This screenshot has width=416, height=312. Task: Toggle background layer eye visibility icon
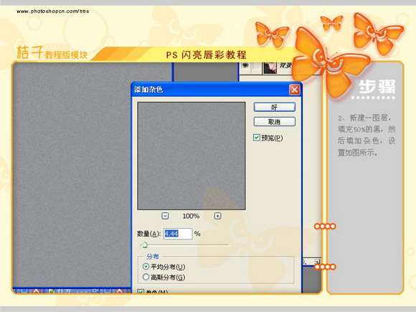point(245,65)
